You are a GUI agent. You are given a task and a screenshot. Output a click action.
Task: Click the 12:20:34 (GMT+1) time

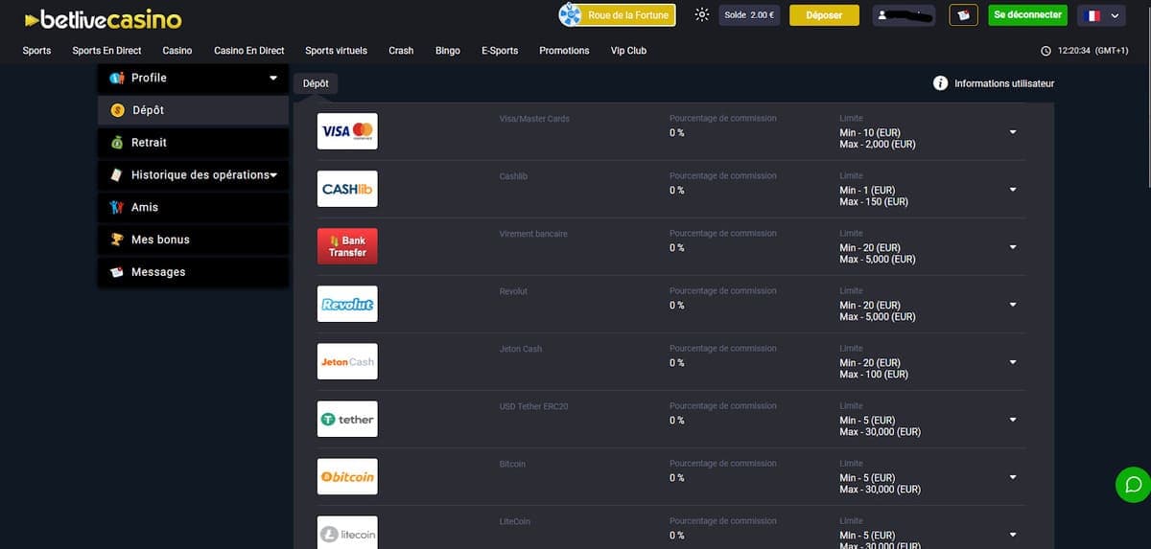1092,51
